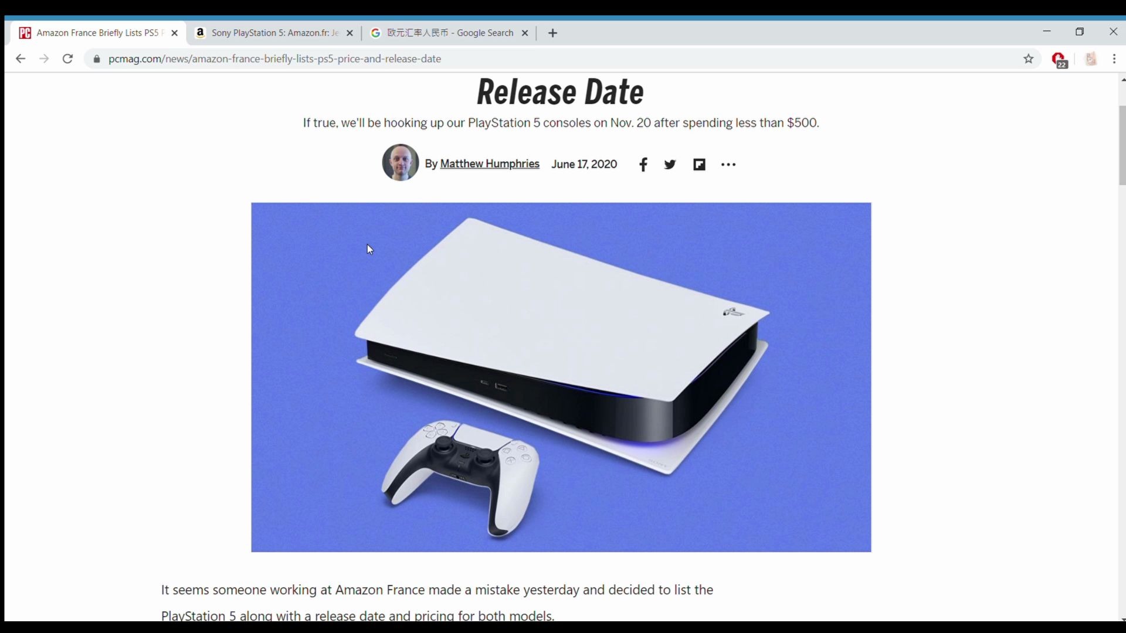Click the Facebook share icon

(x=643, y=164)
